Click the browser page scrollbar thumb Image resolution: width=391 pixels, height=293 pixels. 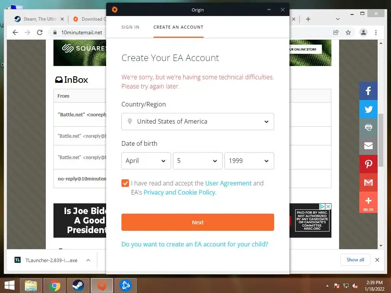(x=381, y=140)
